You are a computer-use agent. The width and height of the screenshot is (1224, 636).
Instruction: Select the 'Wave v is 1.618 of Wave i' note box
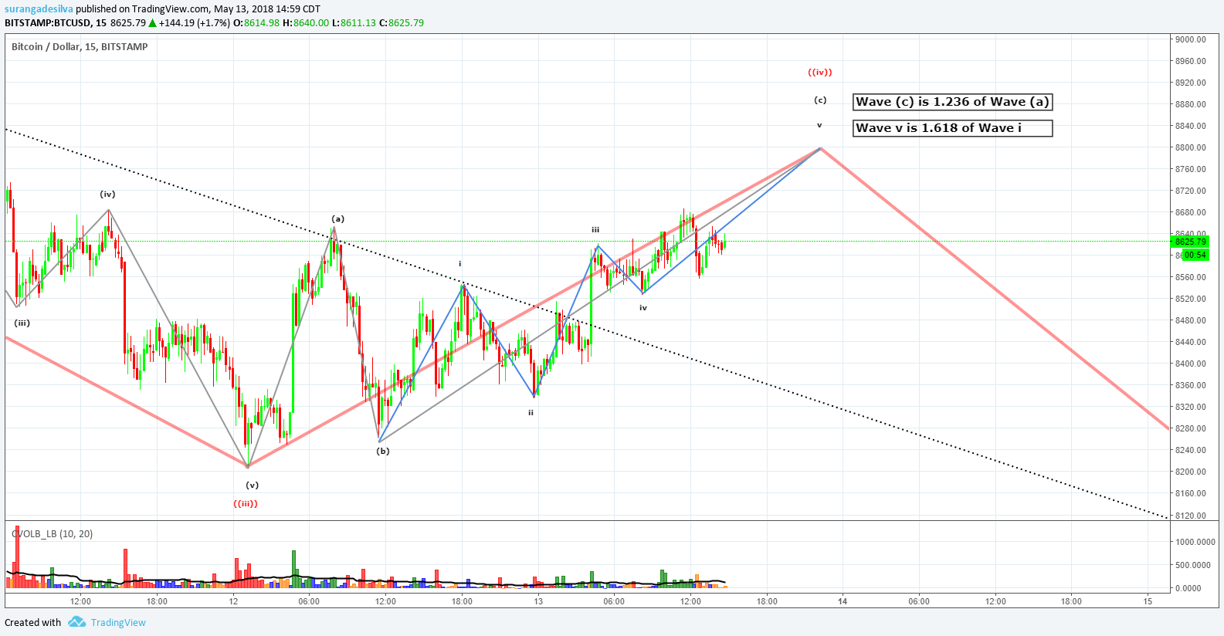[x=953, y=128]
